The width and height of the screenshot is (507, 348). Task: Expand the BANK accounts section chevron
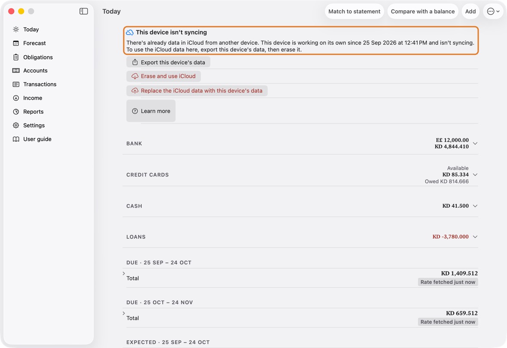[x=475, y=143]
